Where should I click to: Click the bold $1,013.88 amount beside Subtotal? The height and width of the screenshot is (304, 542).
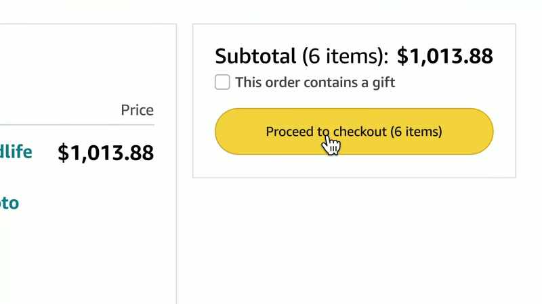pyautogui.click(x=444, y=56)
